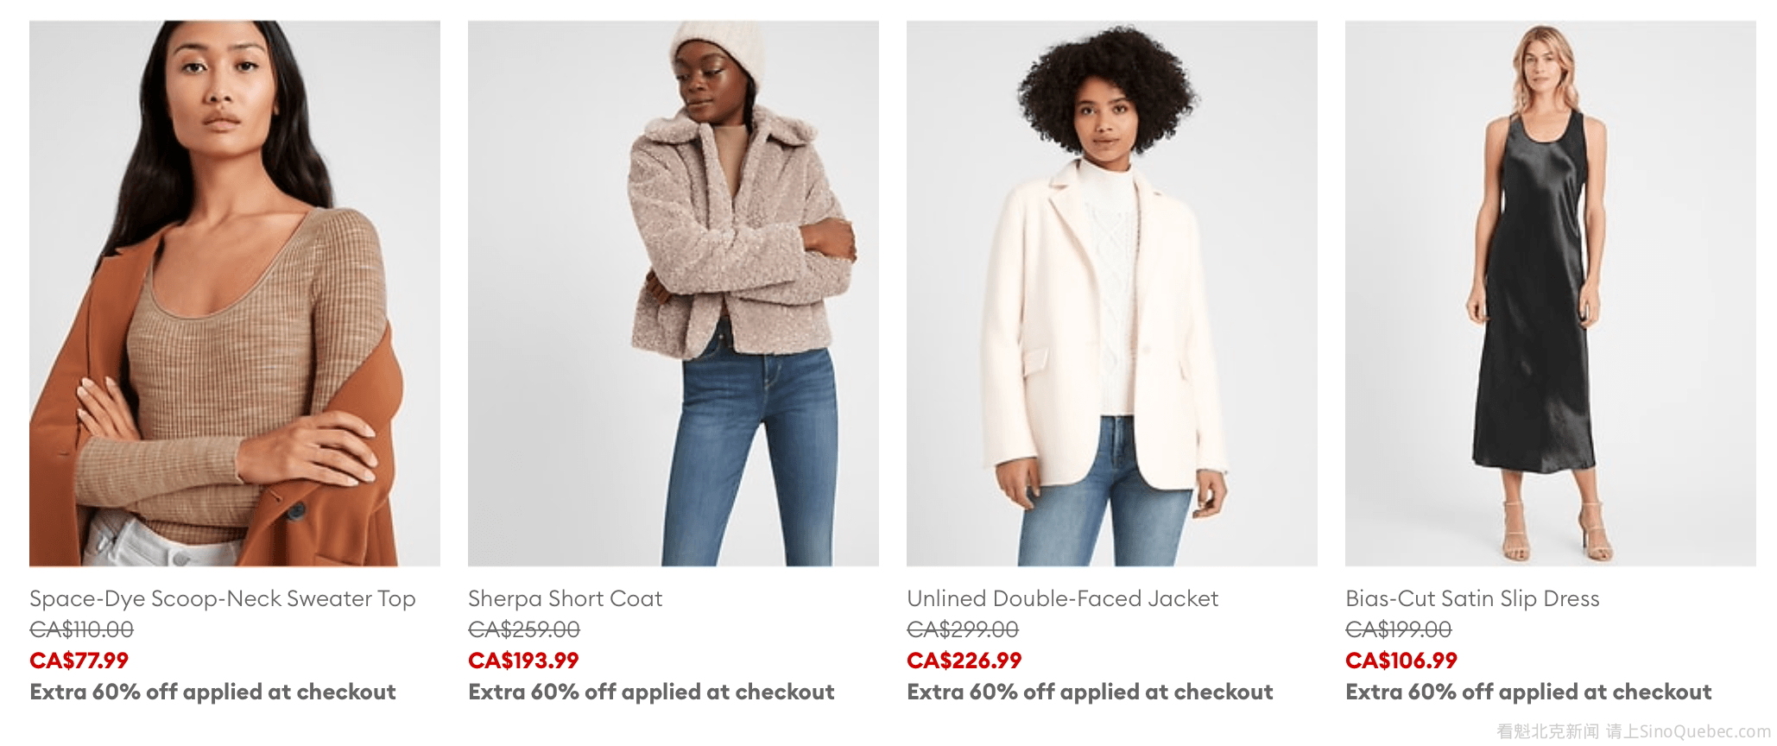Click the extra 60% off text under Sweater Top
This screenshot has height=746, width=1777.
pos(212,692)
